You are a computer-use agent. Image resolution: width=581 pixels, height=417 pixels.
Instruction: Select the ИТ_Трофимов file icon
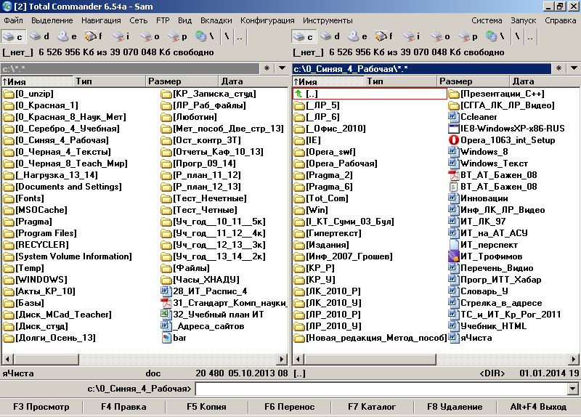click(453, 256)
